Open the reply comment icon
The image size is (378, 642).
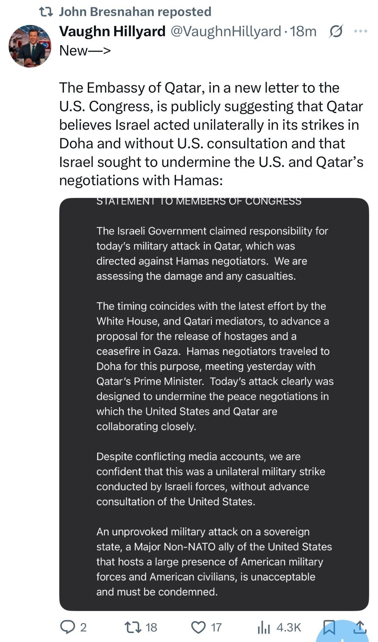(x=68, y=627)
